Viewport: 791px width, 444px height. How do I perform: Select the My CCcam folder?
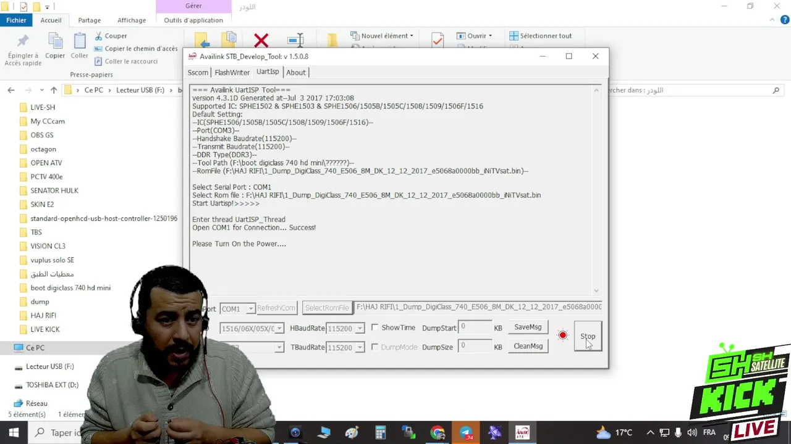click(x=48, y=121)
